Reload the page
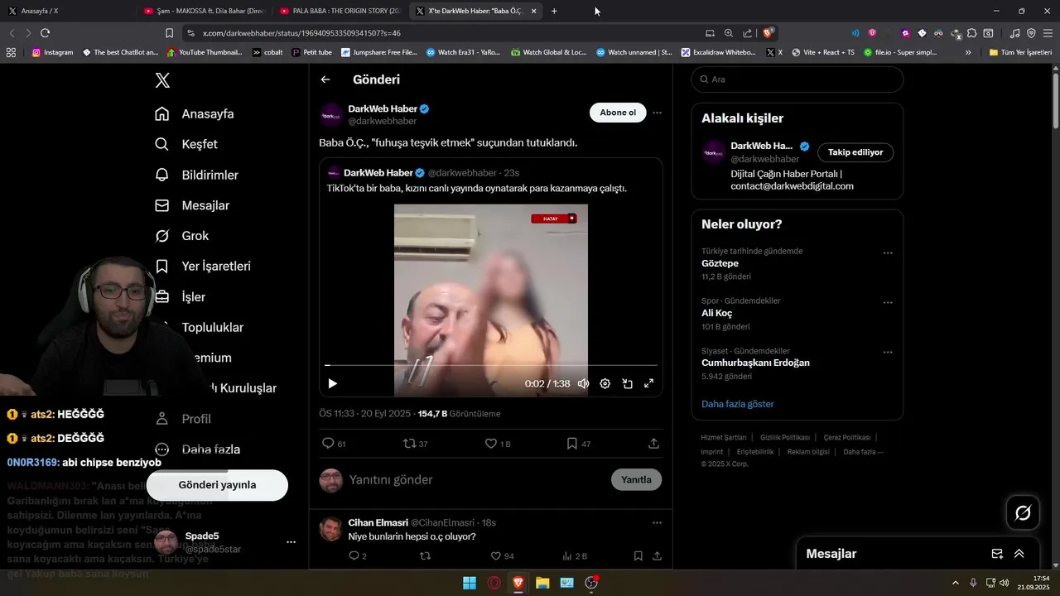The width and height of the screenshot is (1060, 596). 45,33
